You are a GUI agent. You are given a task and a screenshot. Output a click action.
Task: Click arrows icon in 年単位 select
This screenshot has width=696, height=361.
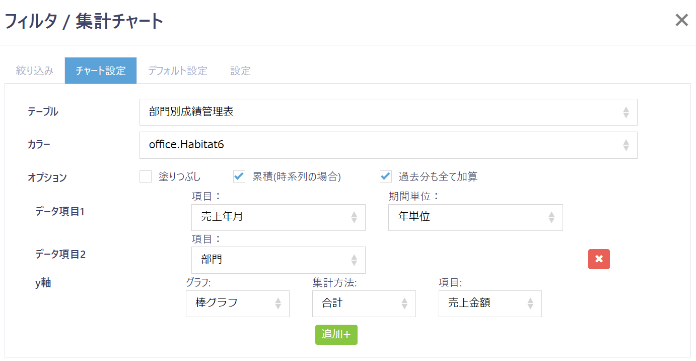point(551,217)
